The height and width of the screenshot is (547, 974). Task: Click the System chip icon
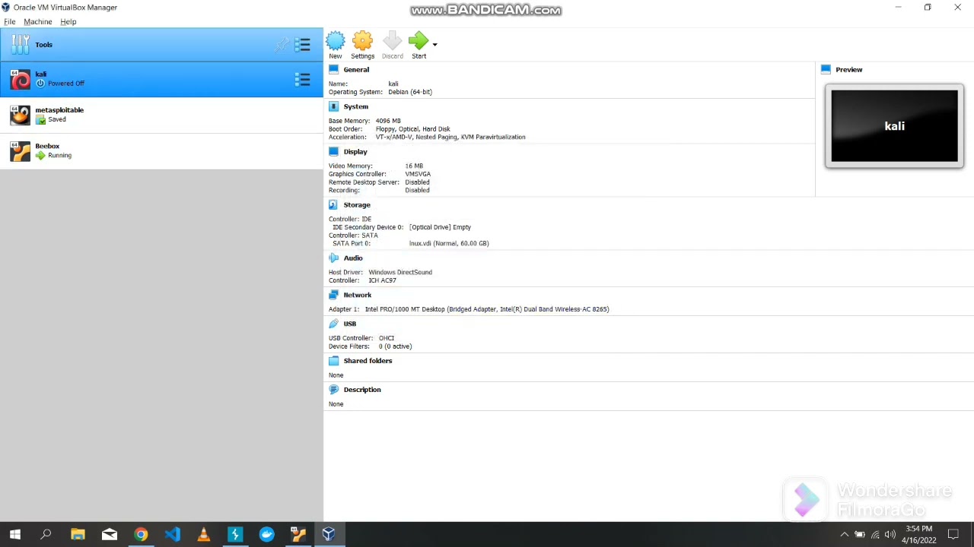pos(333,107)
